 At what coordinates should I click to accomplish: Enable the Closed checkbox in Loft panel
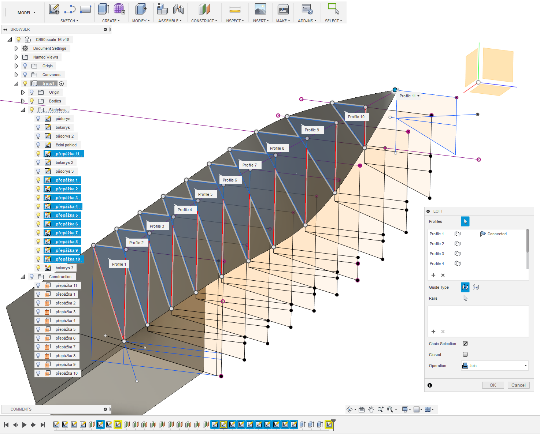pos(465,355)
